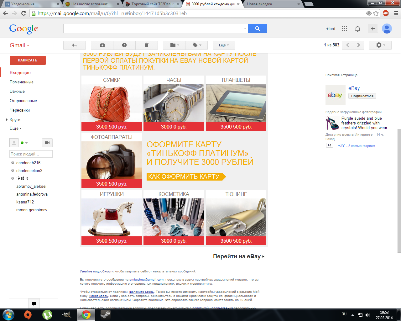Open the Важные folder
Image resolution: width=401 pixels, height=321 pixels.
click(17, 91)
